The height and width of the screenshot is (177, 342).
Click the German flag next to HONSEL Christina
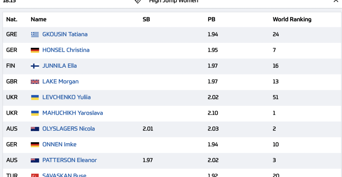coord(35,50)
